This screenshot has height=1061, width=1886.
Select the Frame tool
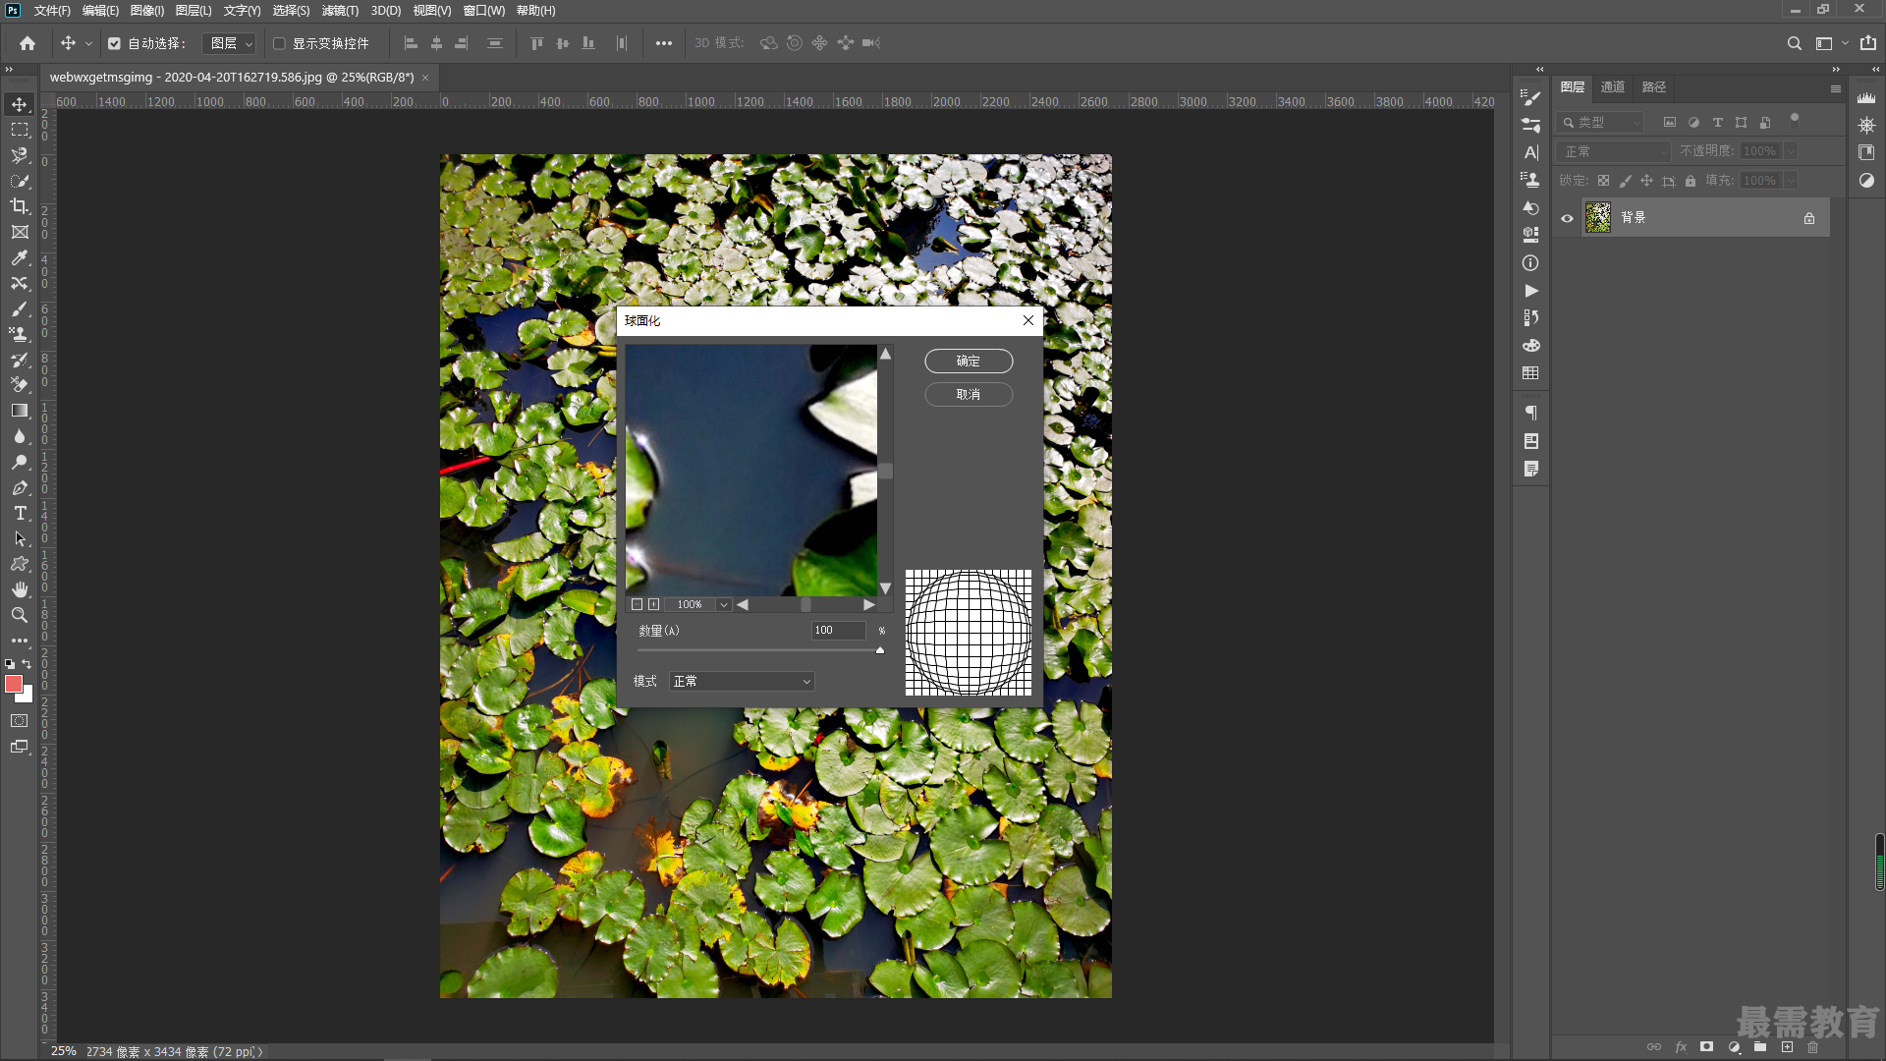pos(20,232)
